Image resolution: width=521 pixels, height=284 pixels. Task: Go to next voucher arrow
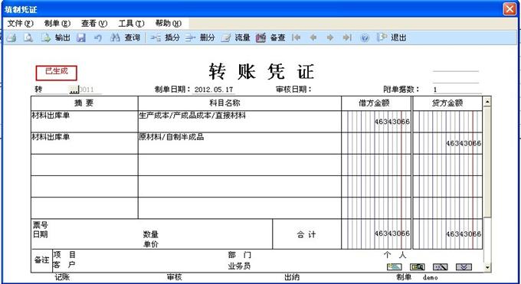330,38
